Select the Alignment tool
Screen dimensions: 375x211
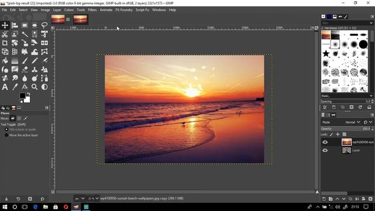click(15, 25)
